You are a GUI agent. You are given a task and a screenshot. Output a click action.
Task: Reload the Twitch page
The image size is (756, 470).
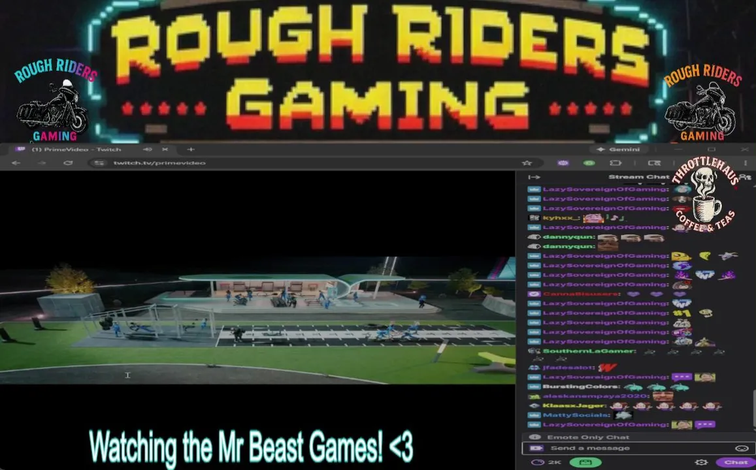click(68, 163)
